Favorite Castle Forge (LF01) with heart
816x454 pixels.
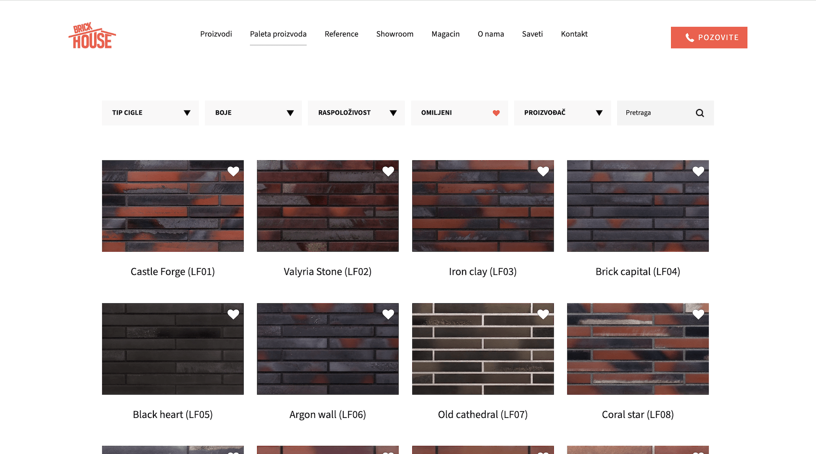pos(233,171)
